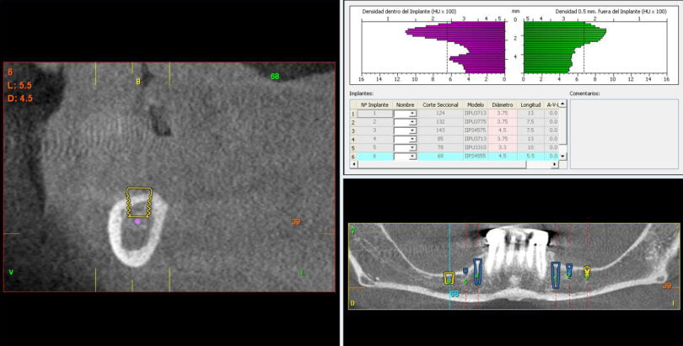Image resolution: width=683 pixels, height=346 pixels.
Task: Select implant row 4 via its row header
Action: pos(352,139)
